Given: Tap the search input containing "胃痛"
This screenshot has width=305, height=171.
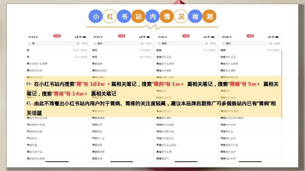Looking at the screenshot, I should click(179, 43).
